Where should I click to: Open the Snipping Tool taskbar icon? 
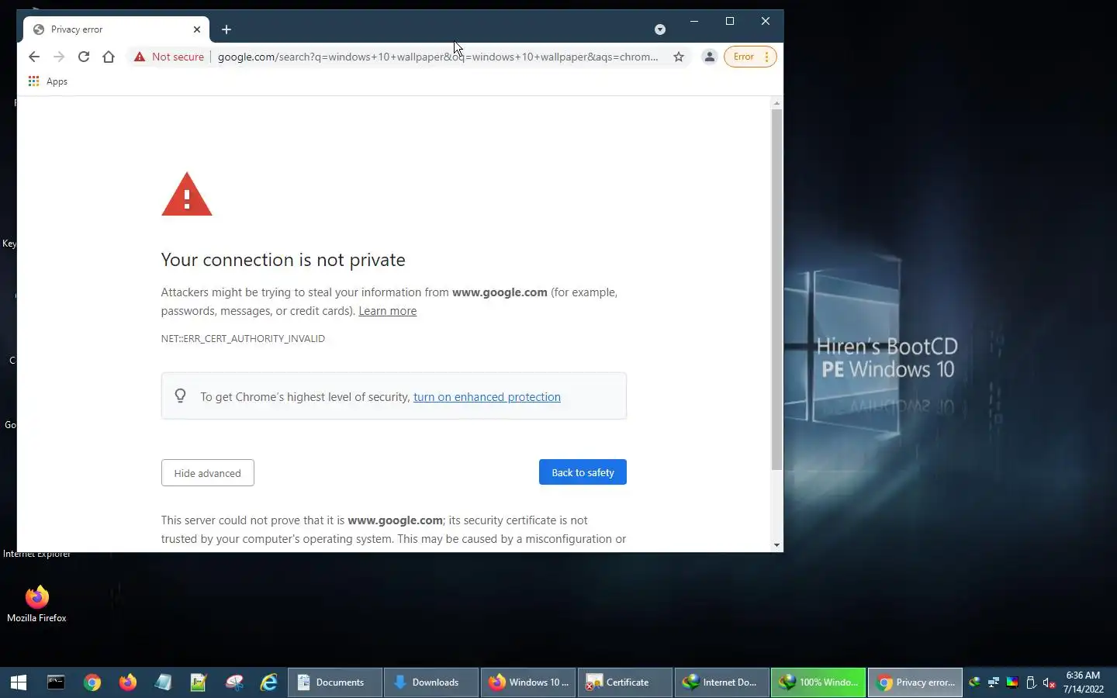[234, 682]
